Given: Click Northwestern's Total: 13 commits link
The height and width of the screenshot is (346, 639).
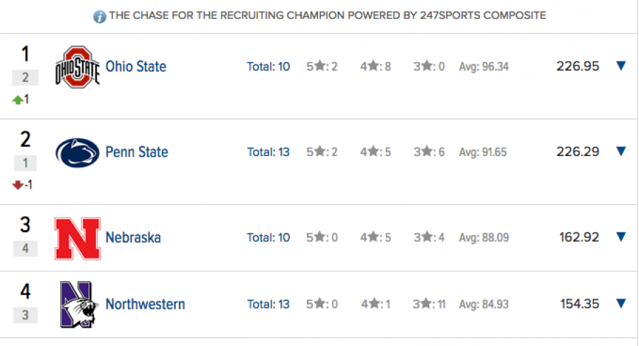Looking at the screenshot, I should [x=268, y=304].
